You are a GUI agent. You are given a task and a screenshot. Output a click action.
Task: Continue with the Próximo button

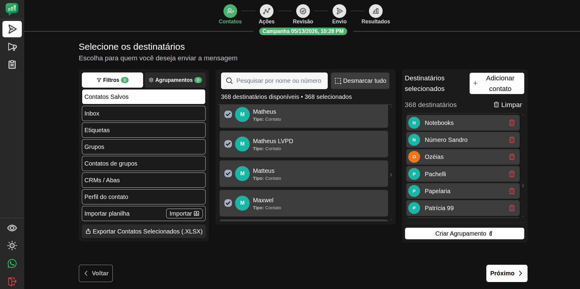coord(507,273)
